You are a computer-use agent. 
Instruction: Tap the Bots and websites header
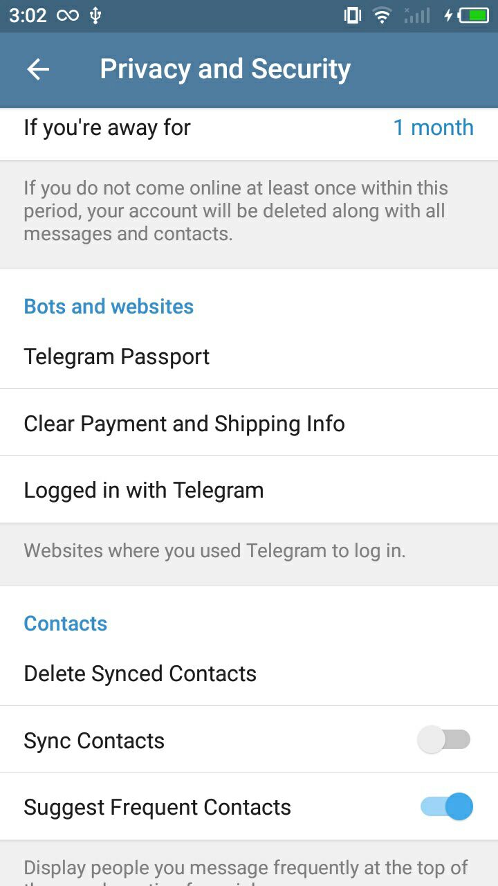pos(109,307)
